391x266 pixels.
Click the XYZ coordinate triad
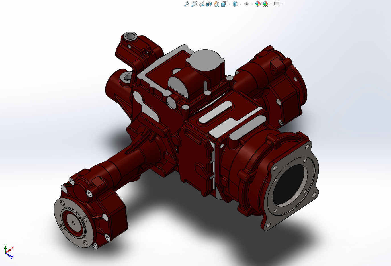click(8, 251)
